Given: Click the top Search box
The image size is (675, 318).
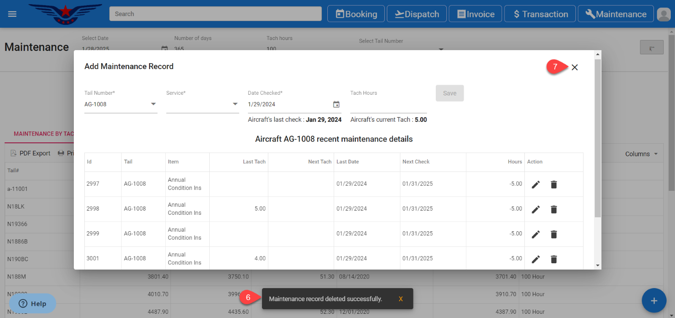Looking at the screenshot, I should (215, 14).
